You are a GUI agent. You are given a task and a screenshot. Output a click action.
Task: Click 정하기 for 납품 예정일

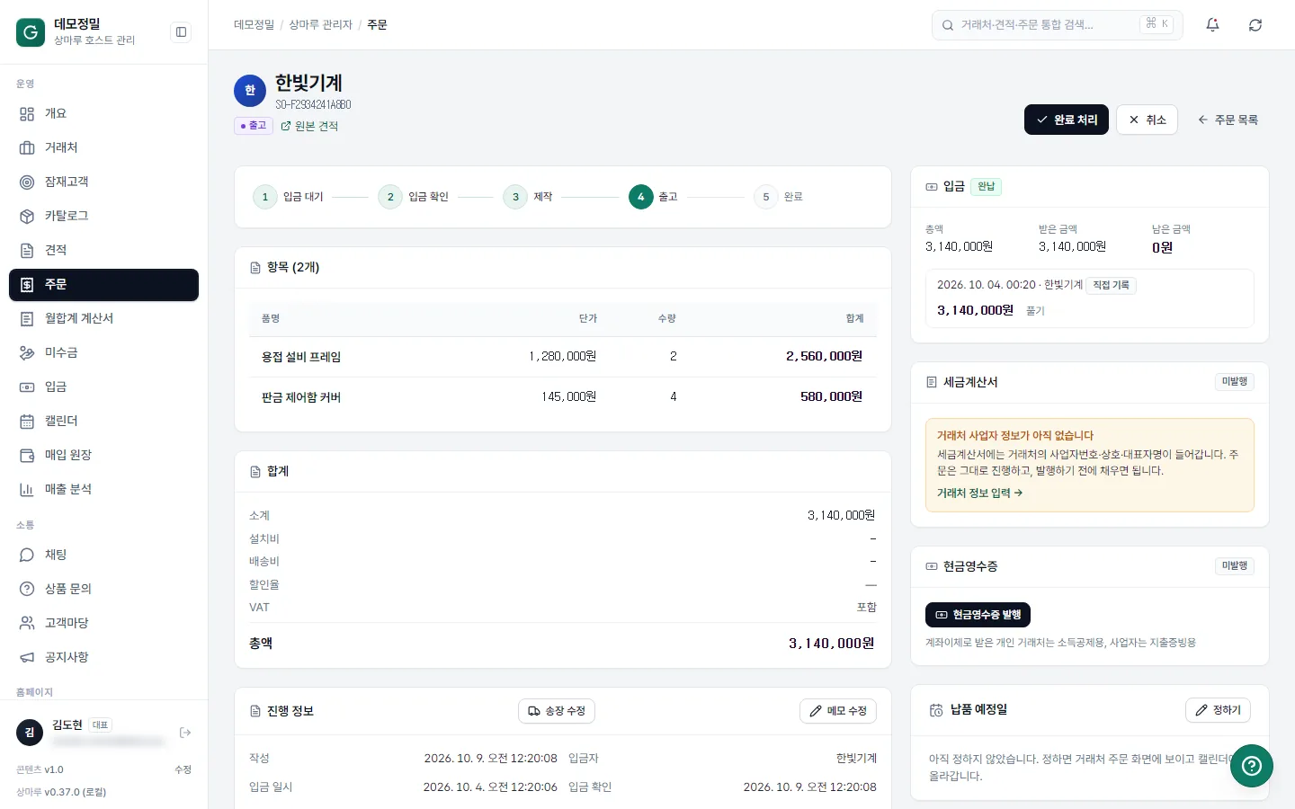tap(1218, 710)
